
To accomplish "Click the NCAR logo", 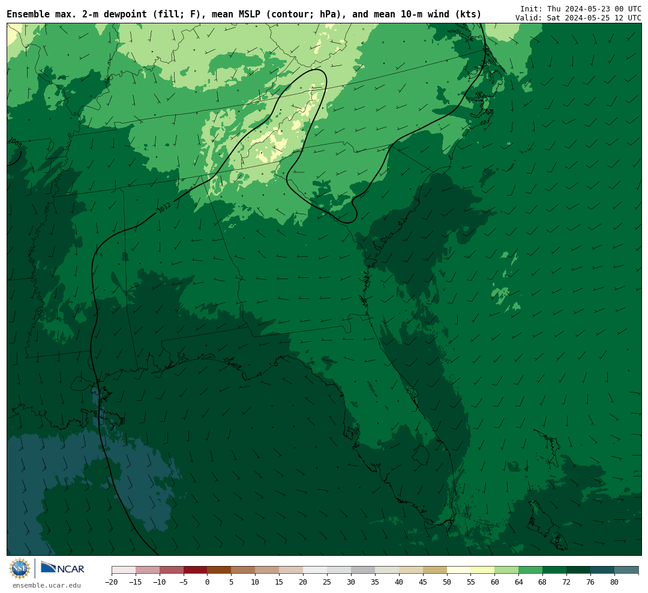I will tap(63, 568).
